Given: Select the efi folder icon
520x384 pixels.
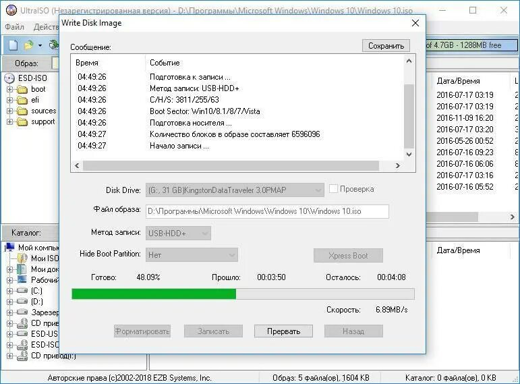Looking at the screenshot, I should coord(22,101).
